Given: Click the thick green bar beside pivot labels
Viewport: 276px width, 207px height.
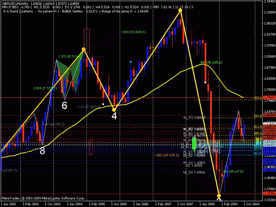Looking at the screenshot, I should pyautogui.click(x=194, y=144).
